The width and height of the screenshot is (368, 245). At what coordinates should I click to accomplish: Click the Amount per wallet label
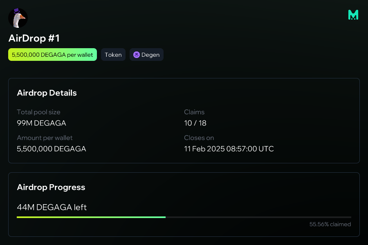point(45,138)
